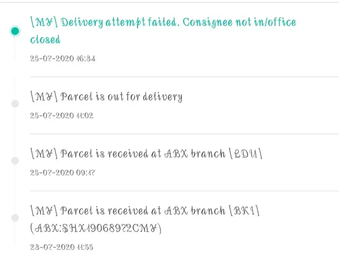Click the grey dot for LDU branch entry
The height and width of the screenshot is (265, 339).
coord(15,161)
